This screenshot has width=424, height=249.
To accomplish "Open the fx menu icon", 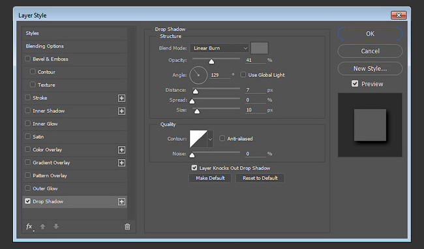I will coord(29,227).
